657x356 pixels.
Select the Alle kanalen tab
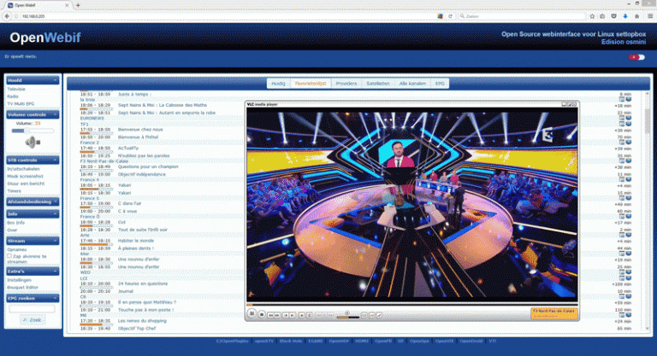(411, 84)
